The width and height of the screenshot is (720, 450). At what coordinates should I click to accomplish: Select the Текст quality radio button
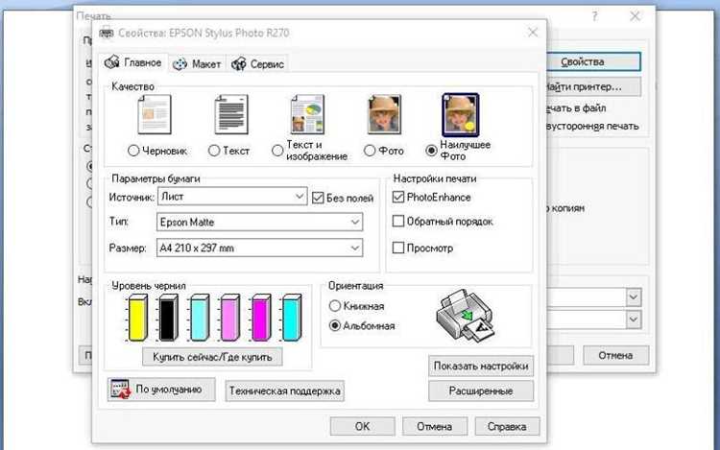pyautogui.click(x=214, y=151)
